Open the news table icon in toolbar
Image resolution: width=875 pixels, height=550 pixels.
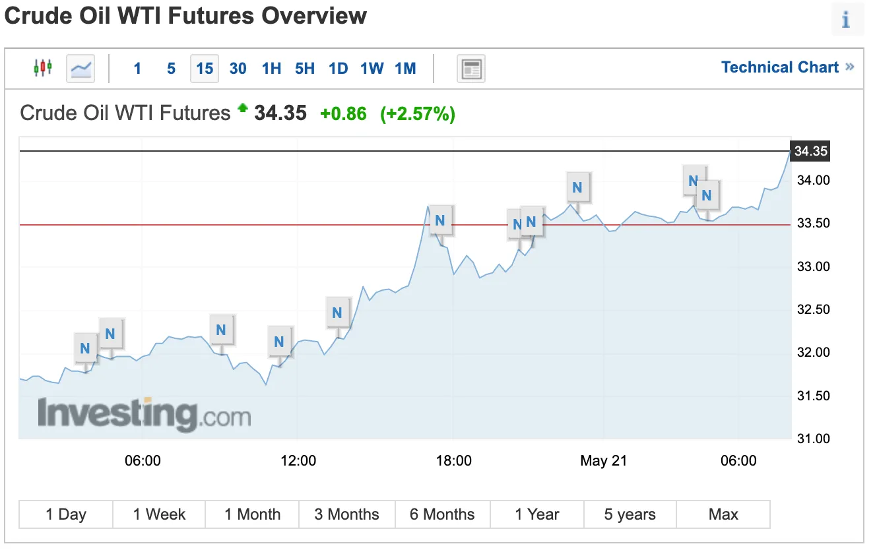[x=471, y=69]
